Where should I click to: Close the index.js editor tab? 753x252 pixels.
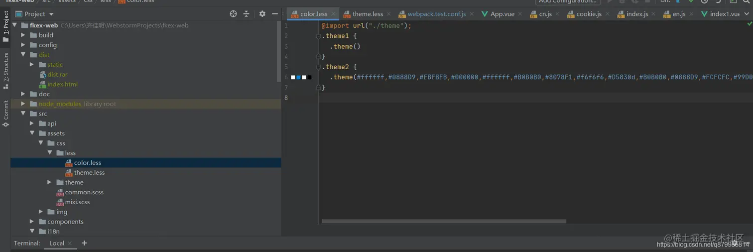(x=654, y=14)
